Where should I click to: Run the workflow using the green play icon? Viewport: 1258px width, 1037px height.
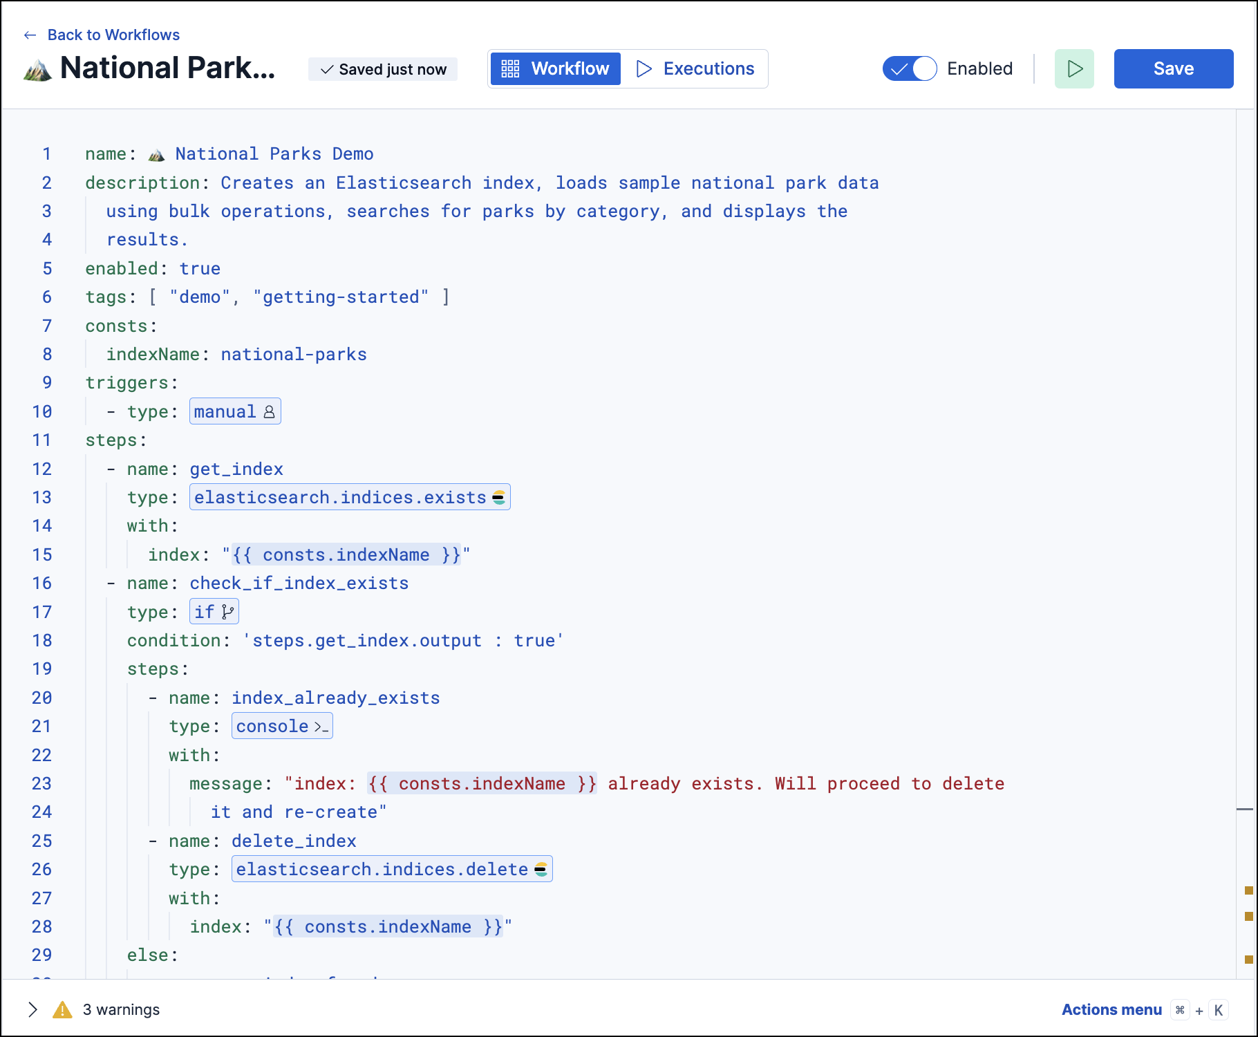(1074, 68)
